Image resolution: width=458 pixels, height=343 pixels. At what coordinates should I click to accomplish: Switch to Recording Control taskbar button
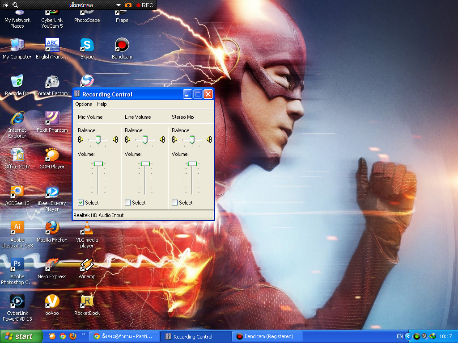(x=196, y=336)
